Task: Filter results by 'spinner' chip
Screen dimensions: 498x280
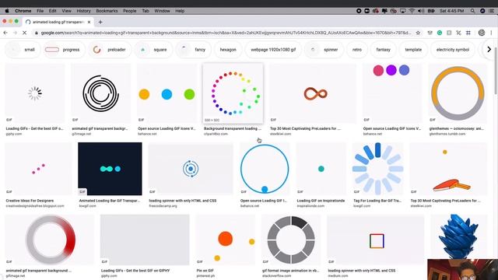Action: (324, 50)
